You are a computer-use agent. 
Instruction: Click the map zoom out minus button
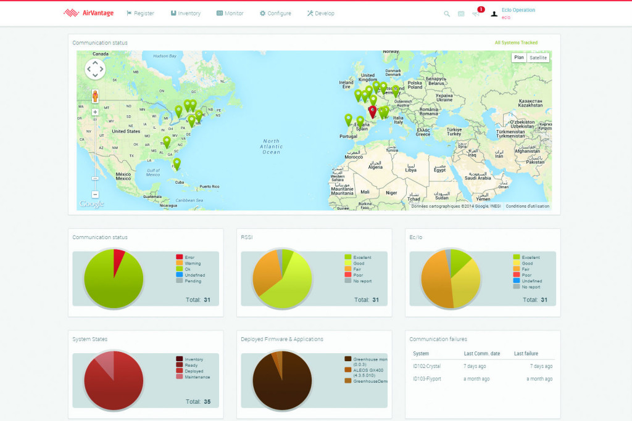95,194
